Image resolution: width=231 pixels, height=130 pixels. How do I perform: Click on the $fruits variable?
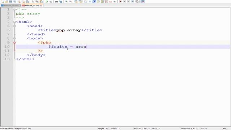tap(58, 47)
